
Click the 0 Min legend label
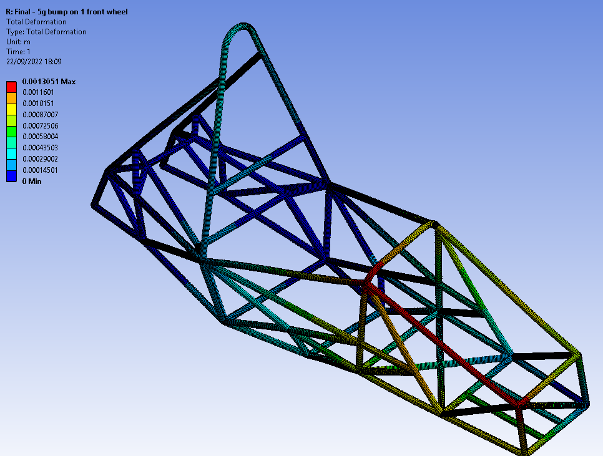click(x=32, y=181)
